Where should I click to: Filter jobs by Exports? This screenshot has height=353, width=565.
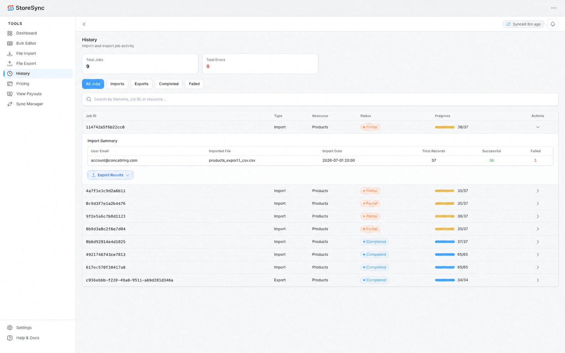tap(141, 84)
